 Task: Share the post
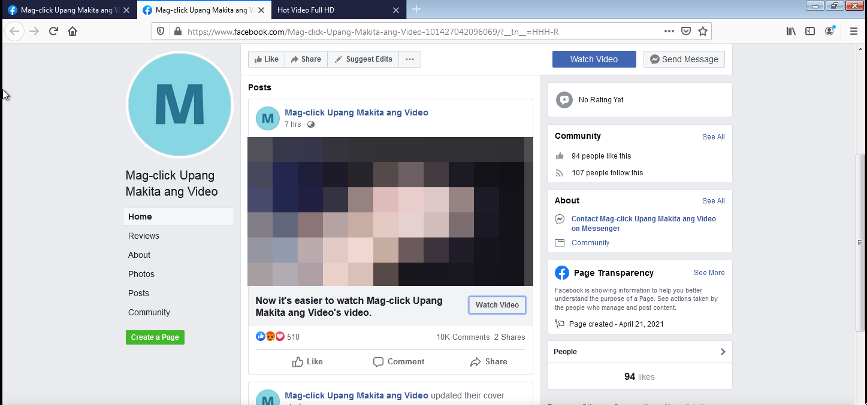point(489,362)
